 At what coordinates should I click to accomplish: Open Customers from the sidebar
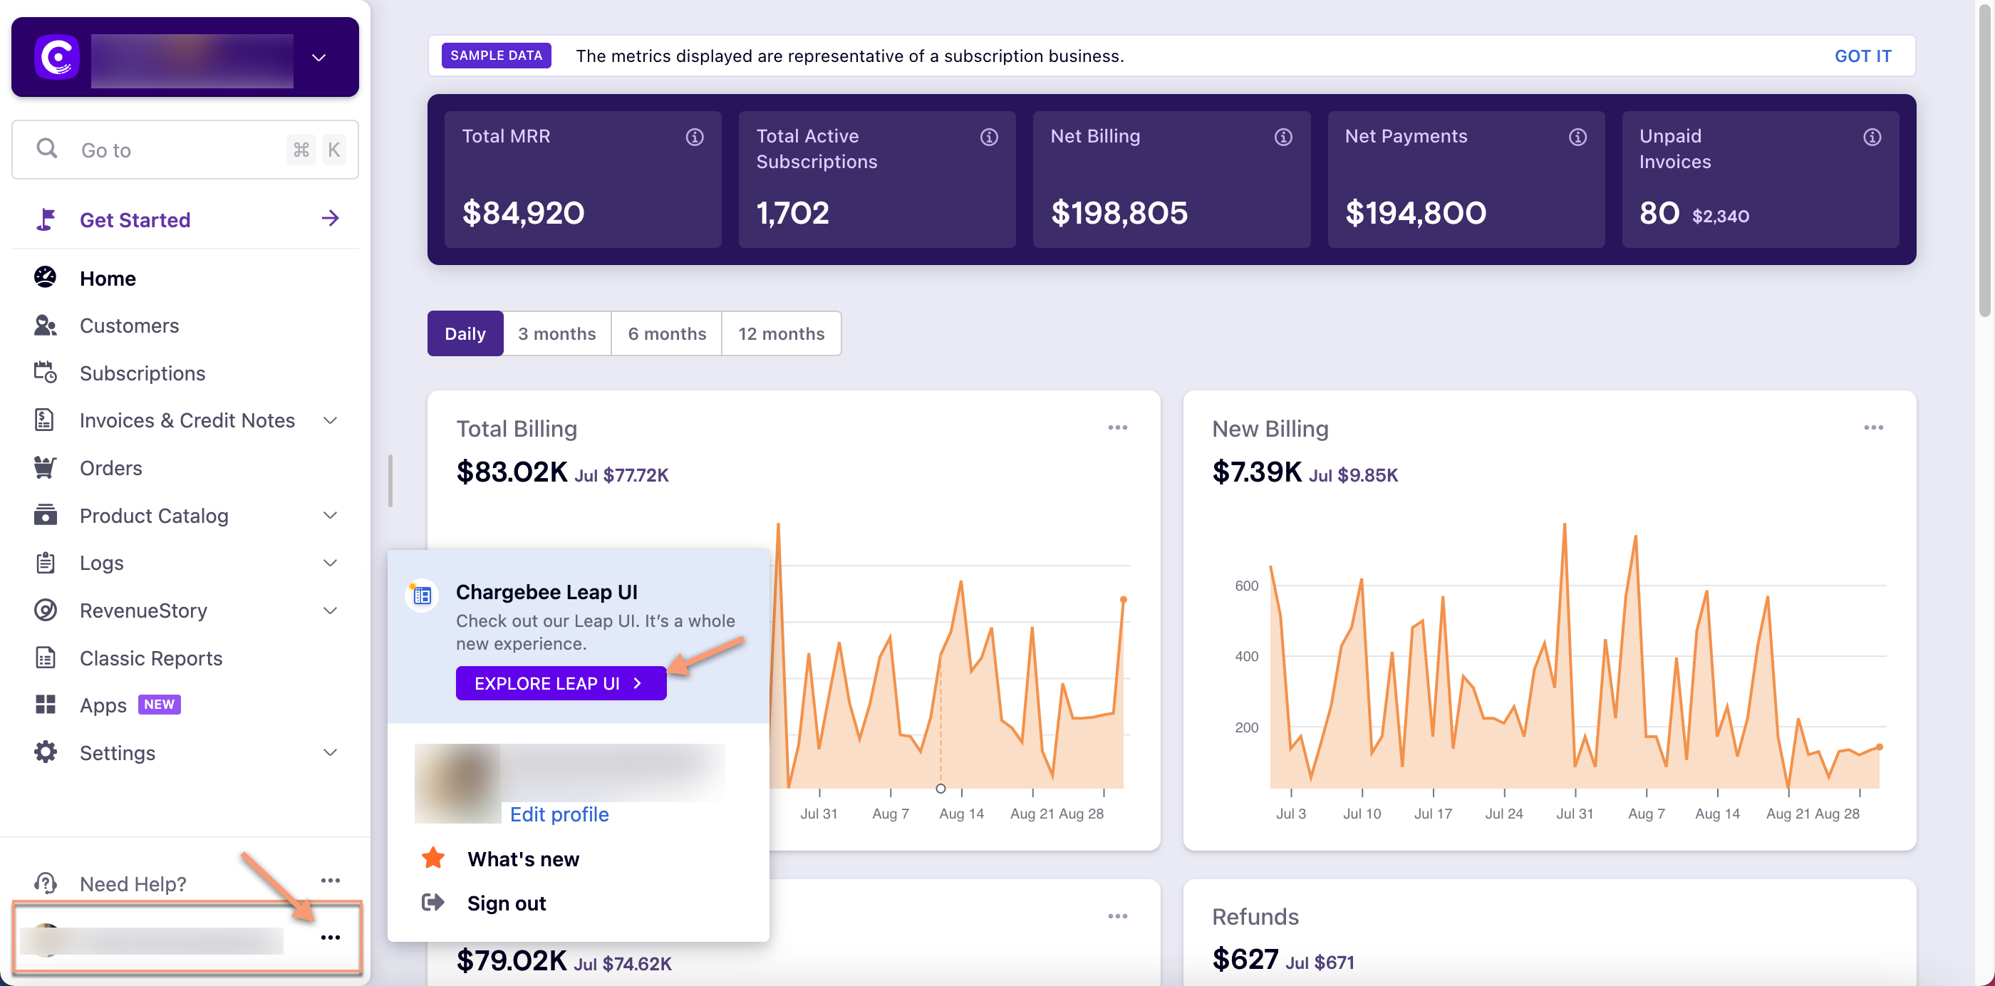click(130, 326)
